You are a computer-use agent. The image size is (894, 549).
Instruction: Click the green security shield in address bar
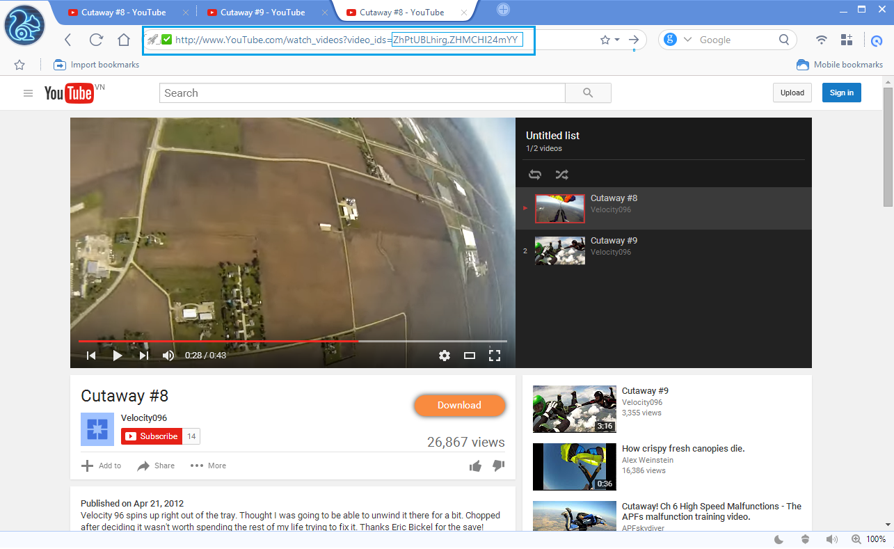pos(167,40)
